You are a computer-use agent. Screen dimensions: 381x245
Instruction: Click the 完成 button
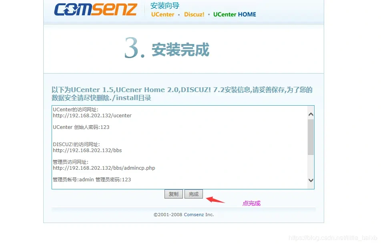pyautogui.click(x=194, y=194)
